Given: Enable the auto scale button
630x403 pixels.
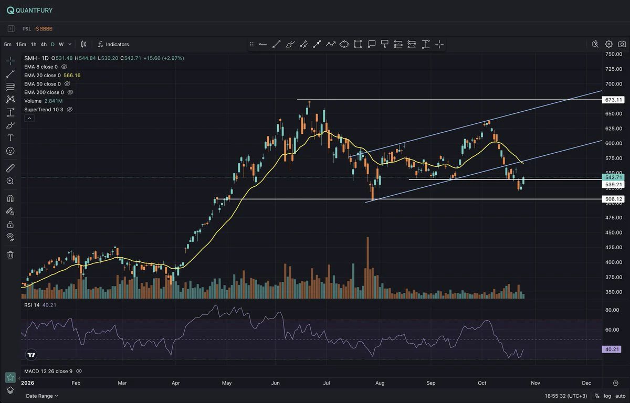Looking at the screenshot, I should pos(620,396).
